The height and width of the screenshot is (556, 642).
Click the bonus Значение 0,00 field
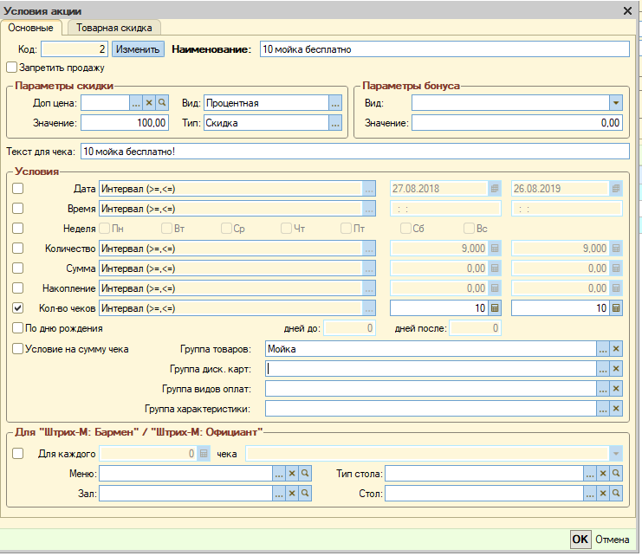click(517, 123)
